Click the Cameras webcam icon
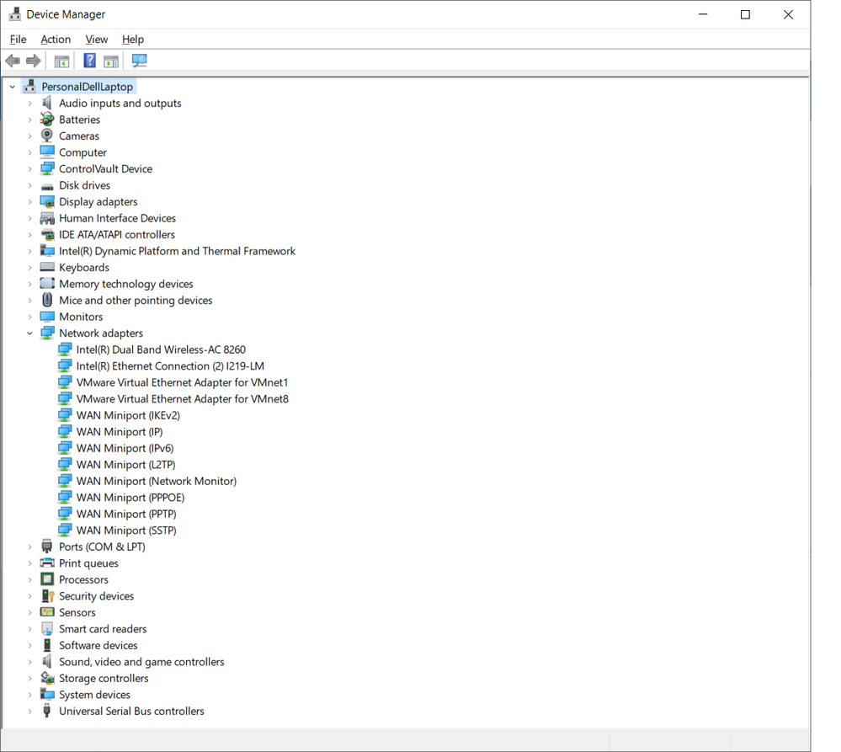 tap(47, 136)
